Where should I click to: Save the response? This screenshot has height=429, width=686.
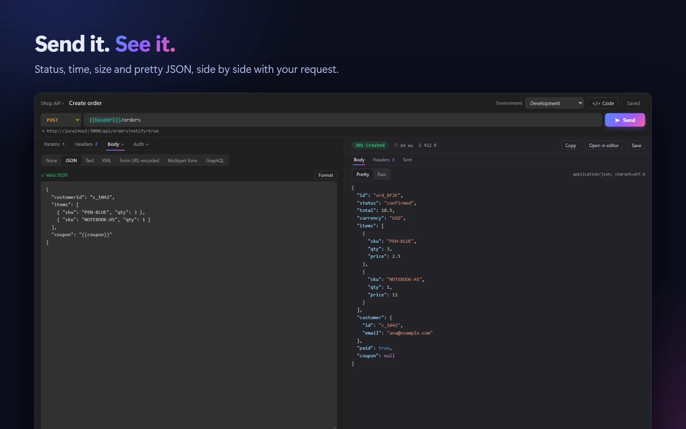(636, 145)
